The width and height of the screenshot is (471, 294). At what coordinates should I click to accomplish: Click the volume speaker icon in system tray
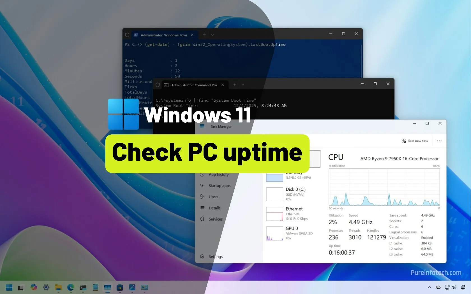tap(454, 287)
